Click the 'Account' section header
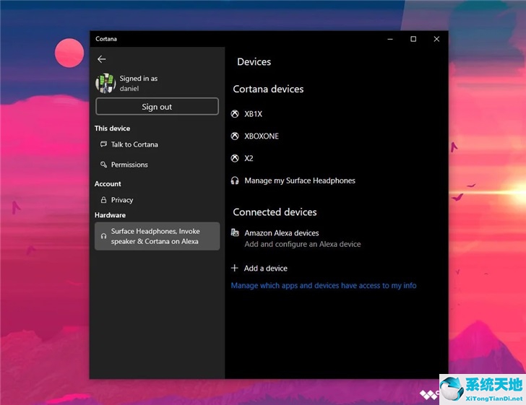 (x=108, y=183)
